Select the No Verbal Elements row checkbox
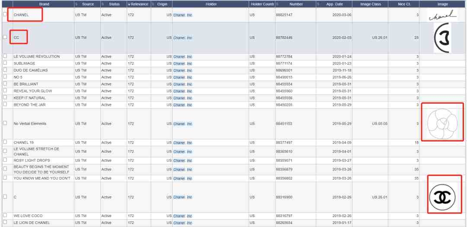Image resolution: width=467 pixels, height=227 pixels. tap(5, 123)
